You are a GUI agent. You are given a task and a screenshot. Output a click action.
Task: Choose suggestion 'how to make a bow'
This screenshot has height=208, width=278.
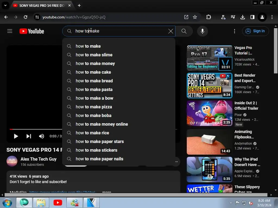119,98
